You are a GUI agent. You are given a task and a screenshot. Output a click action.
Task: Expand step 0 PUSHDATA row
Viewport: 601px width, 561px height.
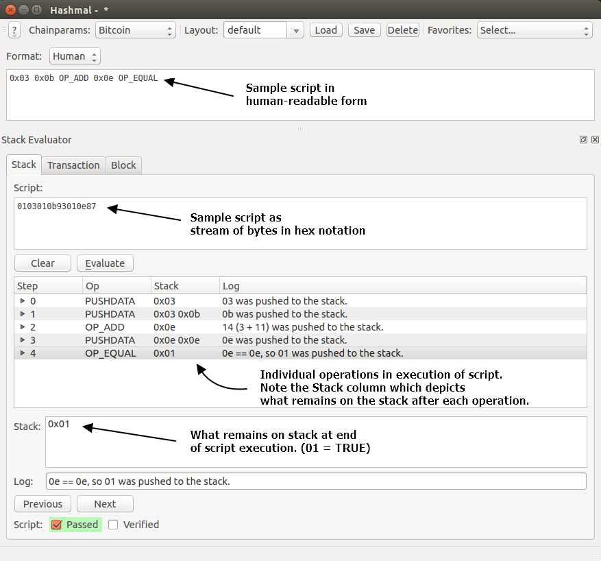(x=23, y=301)
